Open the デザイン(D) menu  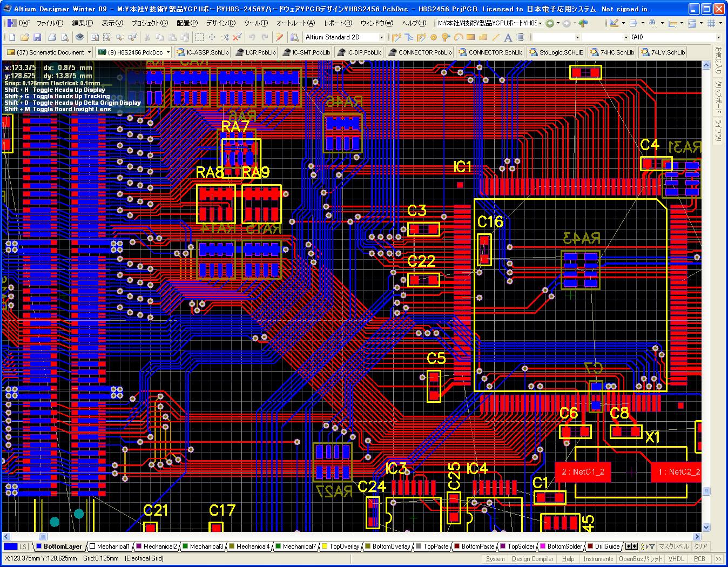pyautogui.click(x=220, y=23)
